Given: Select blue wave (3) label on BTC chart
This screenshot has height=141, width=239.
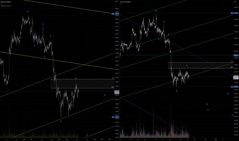Looking at the screenshot, I should [208, 110].
